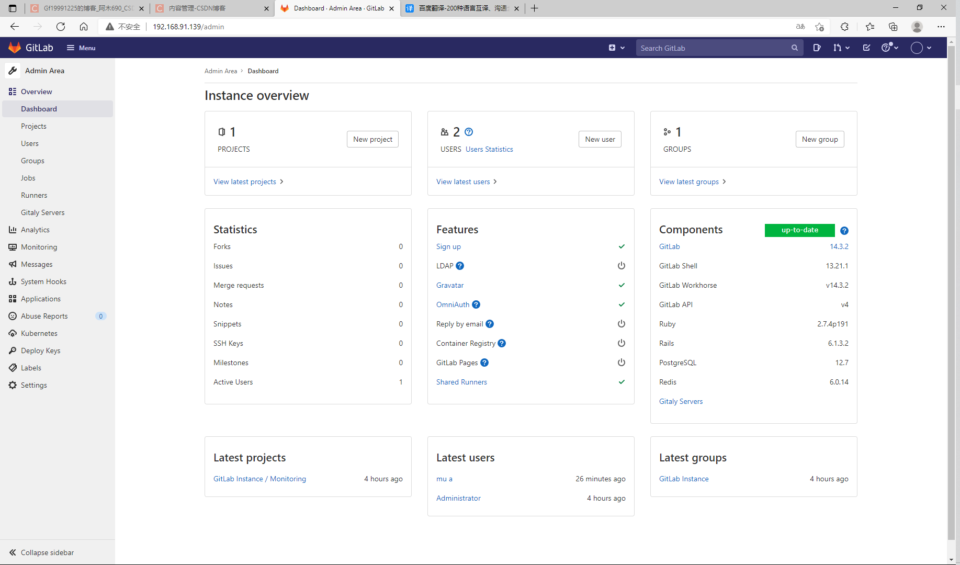The height and width of the screenshot is (565, 960).
Task: Focus the Search GitLab field
Action: pos(719,48)
